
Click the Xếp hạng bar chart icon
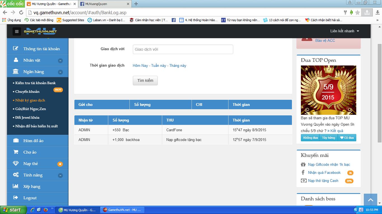[x=16, y=186]
